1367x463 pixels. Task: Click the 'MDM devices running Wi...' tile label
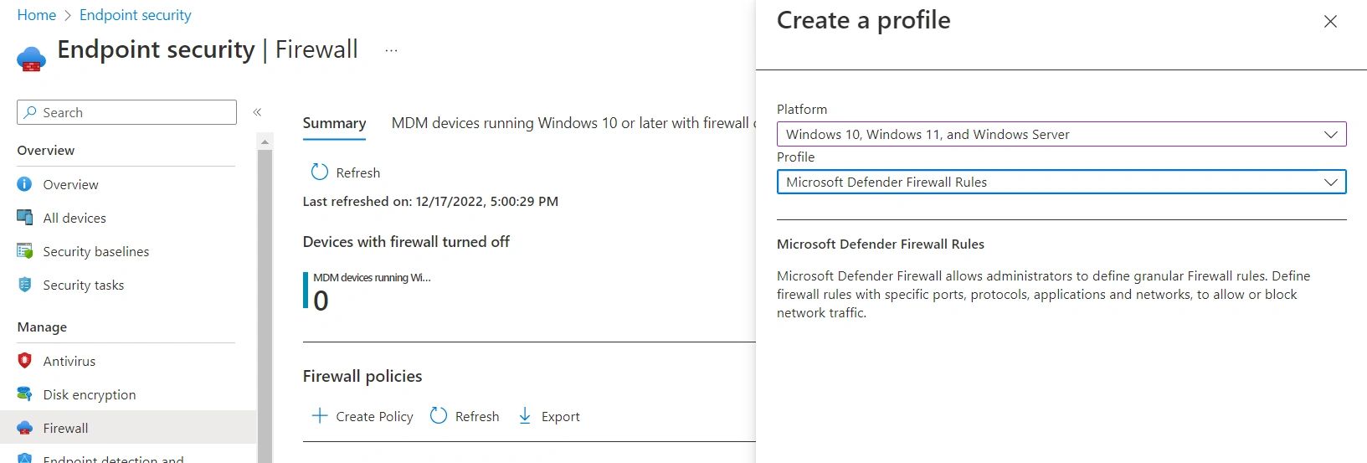[372, 277]
